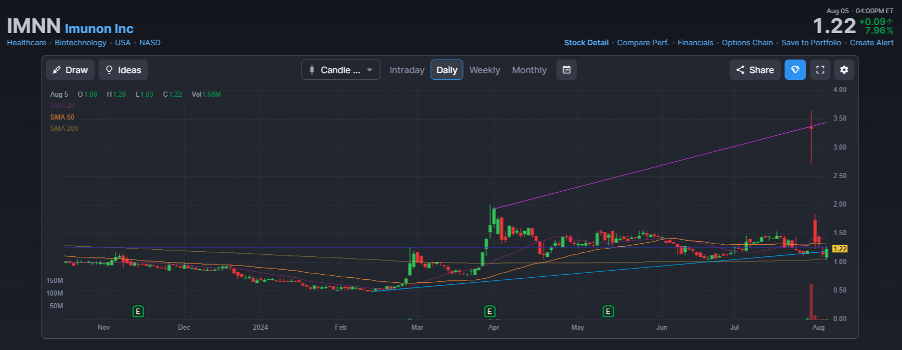Open the Financials link
The height and width of the screenshot is (350, 902).
[695, 43]
